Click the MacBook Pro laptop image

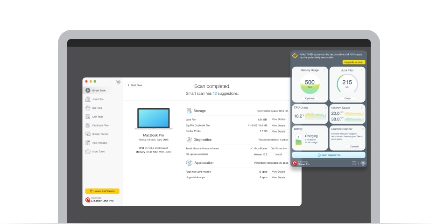154,119
